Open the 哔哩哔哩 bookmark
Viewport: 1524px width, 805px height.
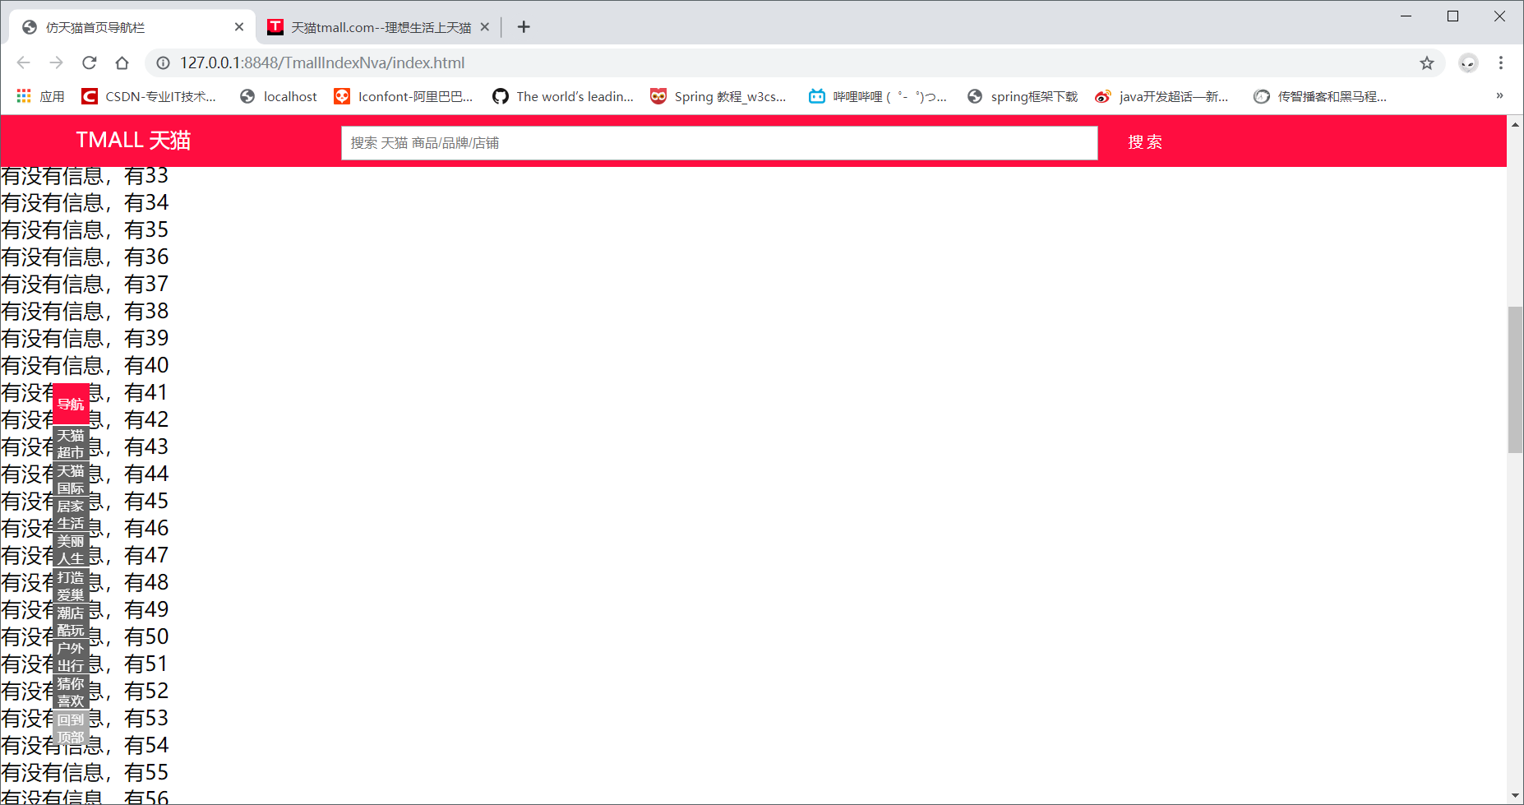point(878,96)
